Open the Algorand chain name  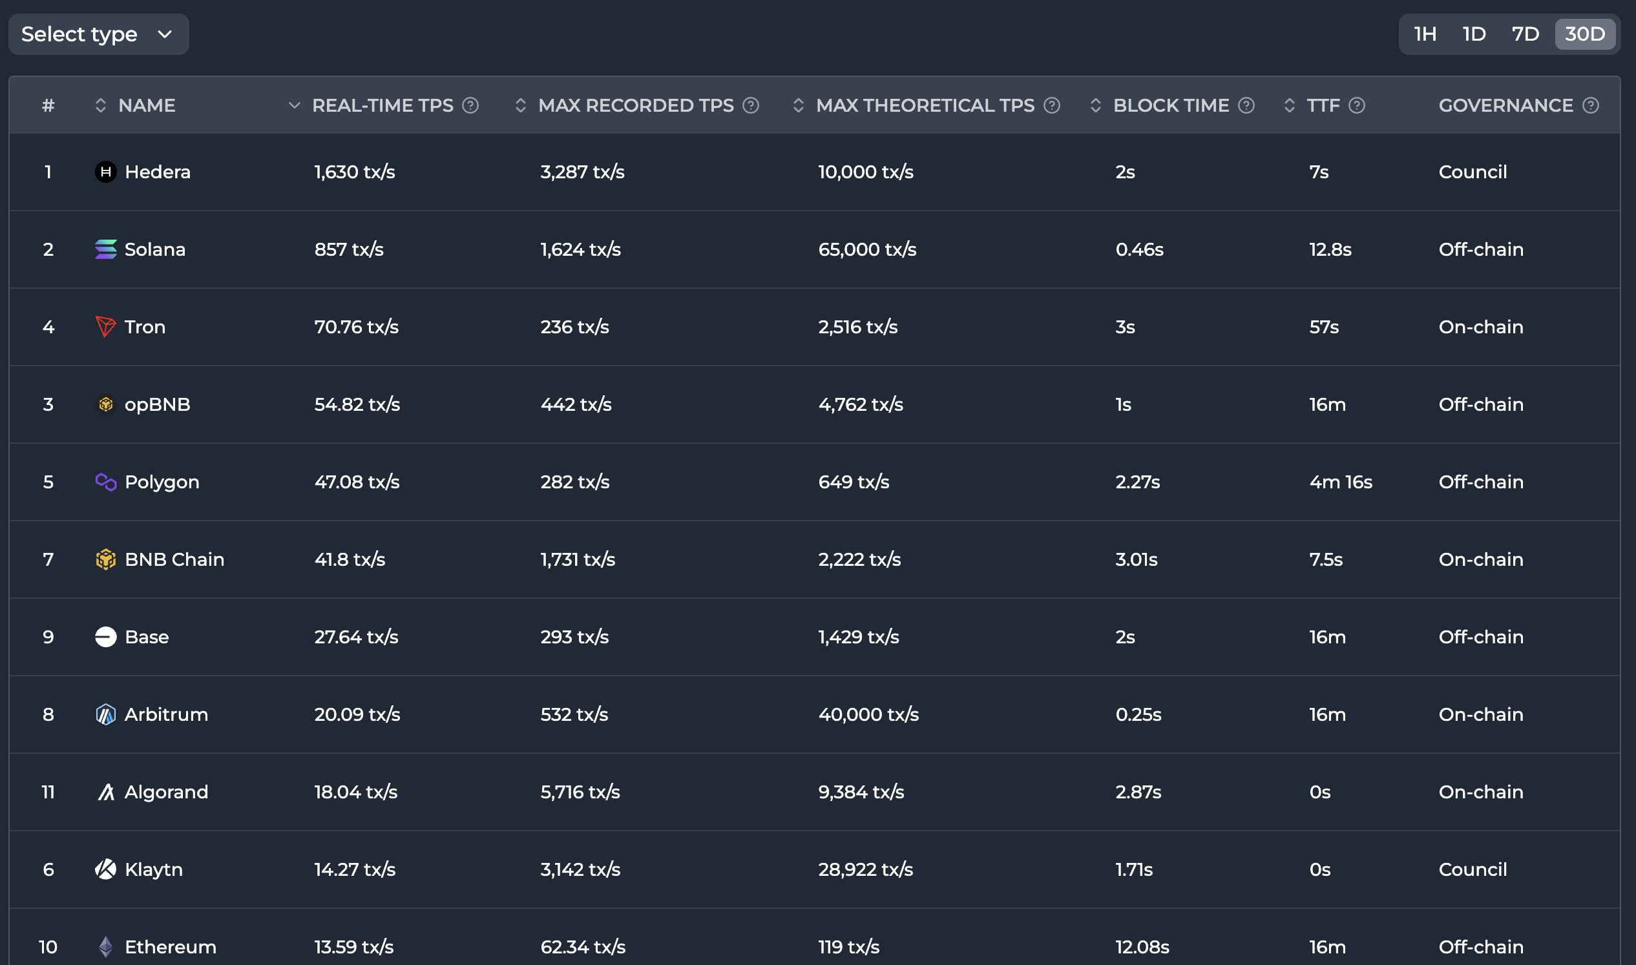(166, 792)
